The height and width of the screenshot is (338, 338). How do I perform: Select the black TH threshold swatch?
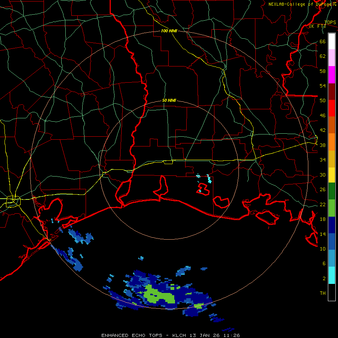[x=332, y=292]
